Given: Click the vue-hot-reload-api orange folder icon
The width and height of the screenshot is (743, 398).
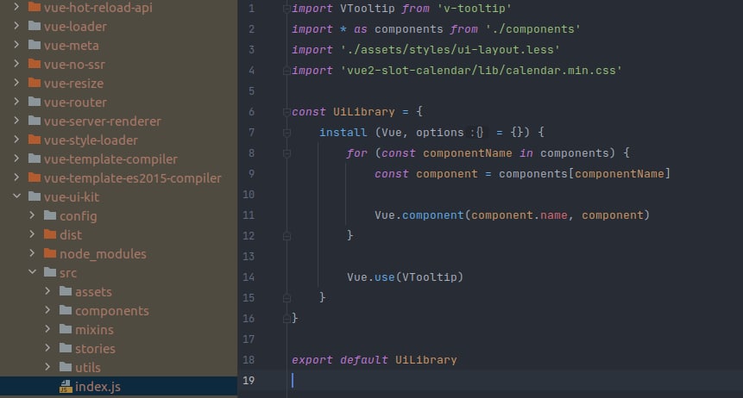Looking at the screenshot, I should click(35, 7).
